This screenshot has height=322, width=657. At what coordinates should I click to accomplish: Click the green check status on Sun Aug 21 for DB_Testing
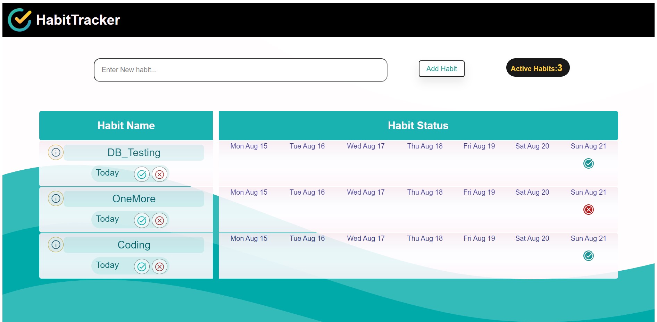pos(588,163)
